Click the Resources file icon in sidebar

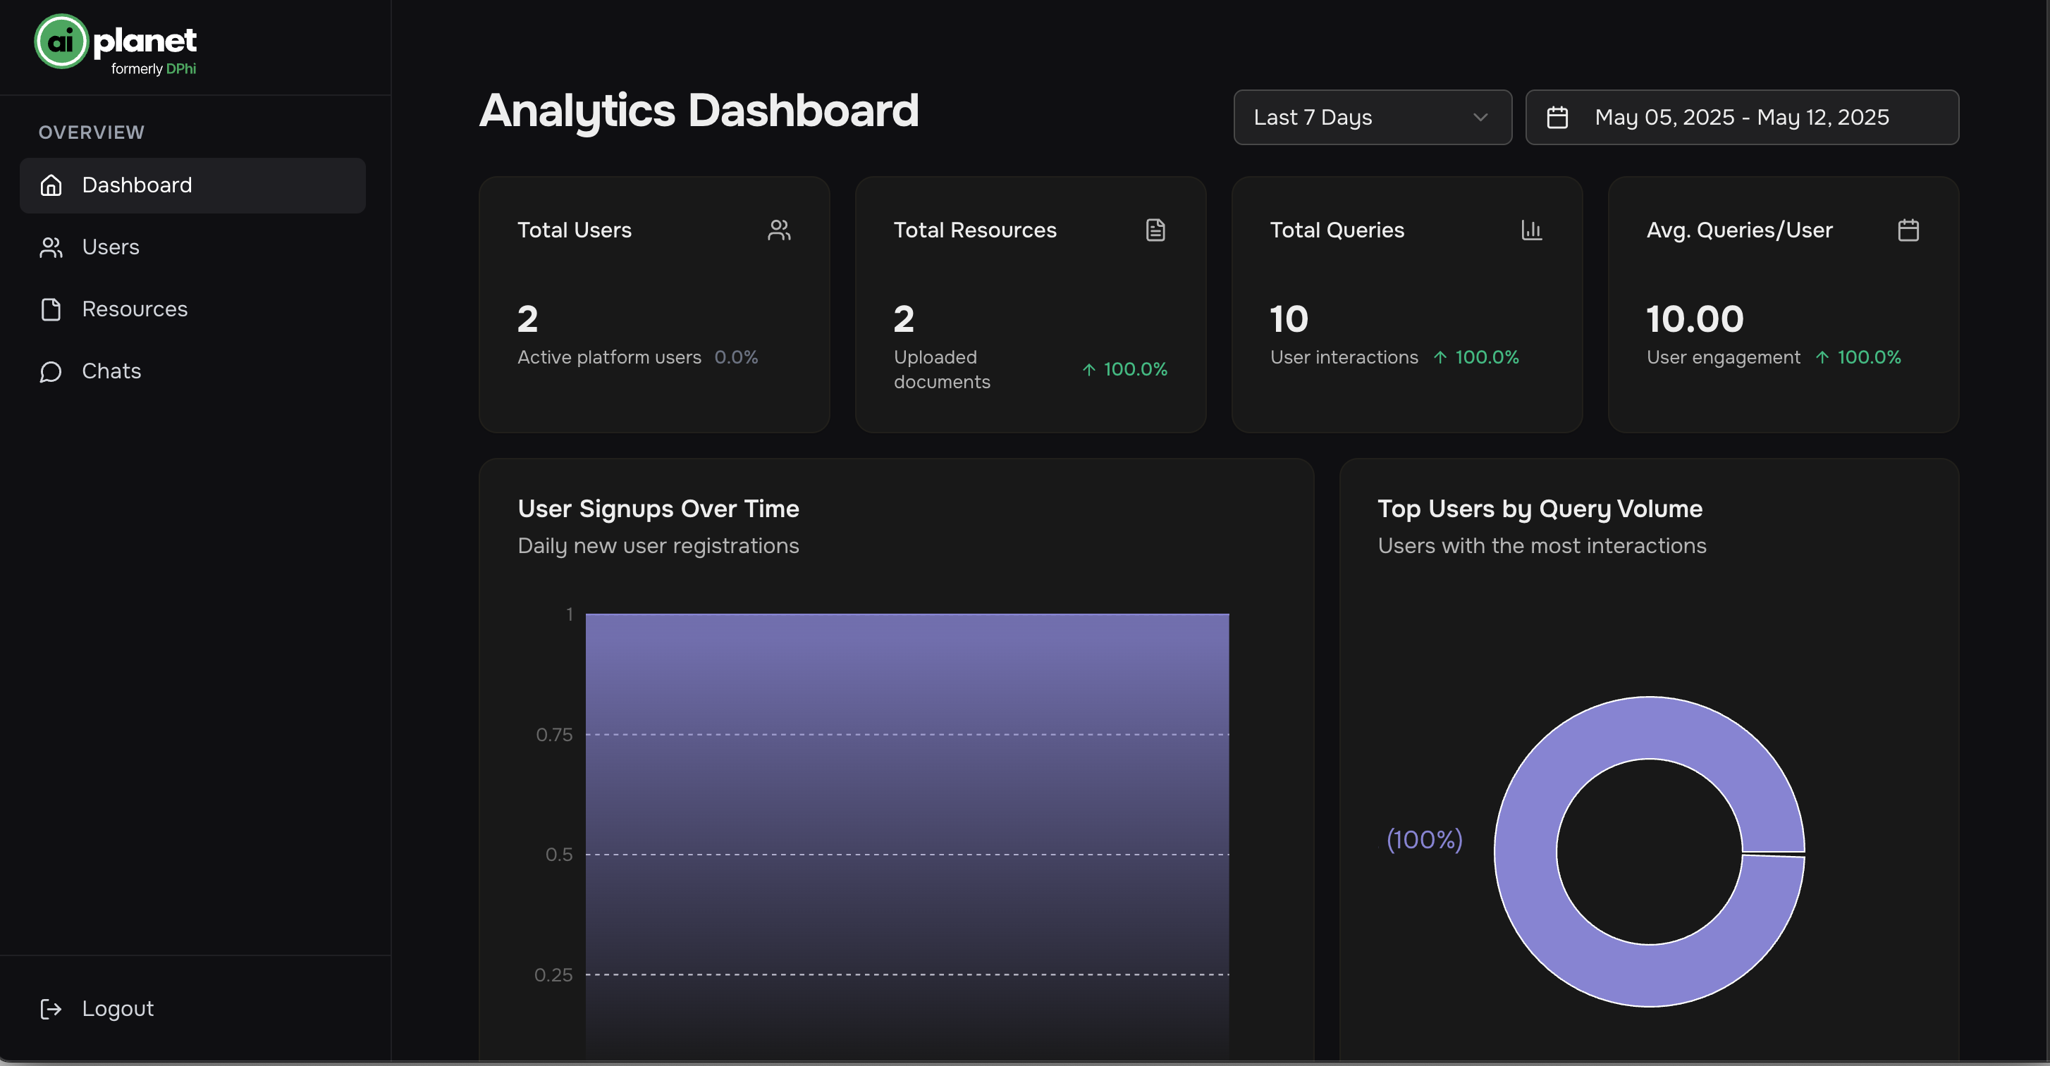click(x=51, y=309)
